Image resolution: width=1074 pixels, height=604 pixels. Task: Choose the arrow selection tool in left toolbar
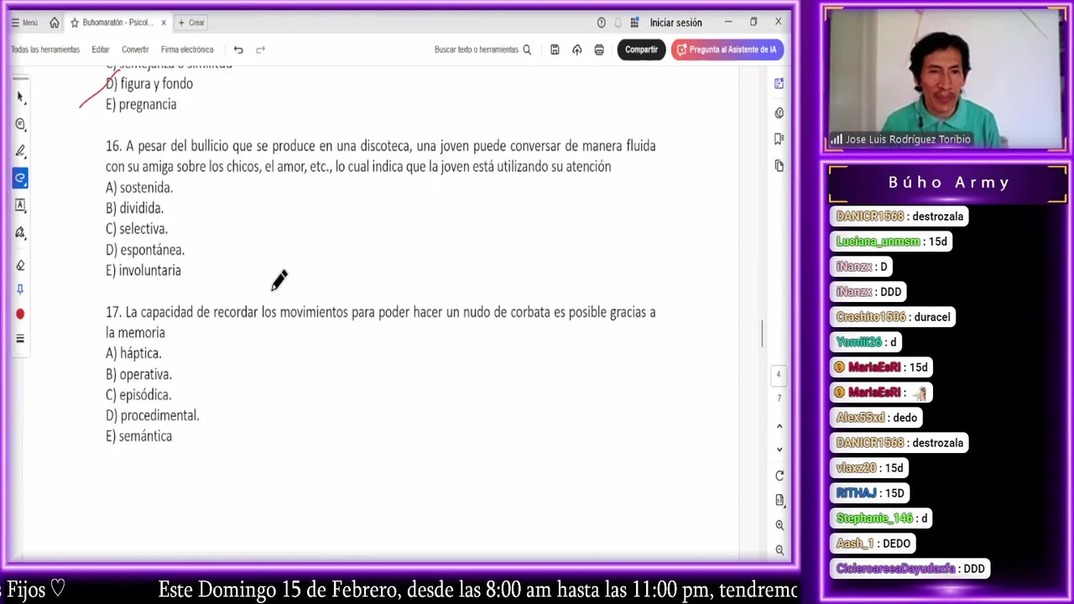[x=20, y=97]
